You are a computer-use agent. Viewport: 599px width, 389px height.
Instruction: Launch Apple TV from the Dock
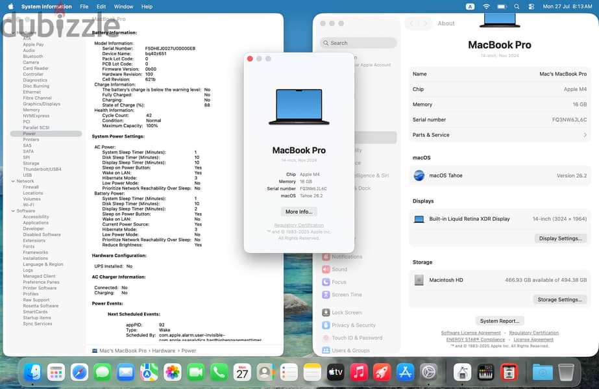pos(336,372)
